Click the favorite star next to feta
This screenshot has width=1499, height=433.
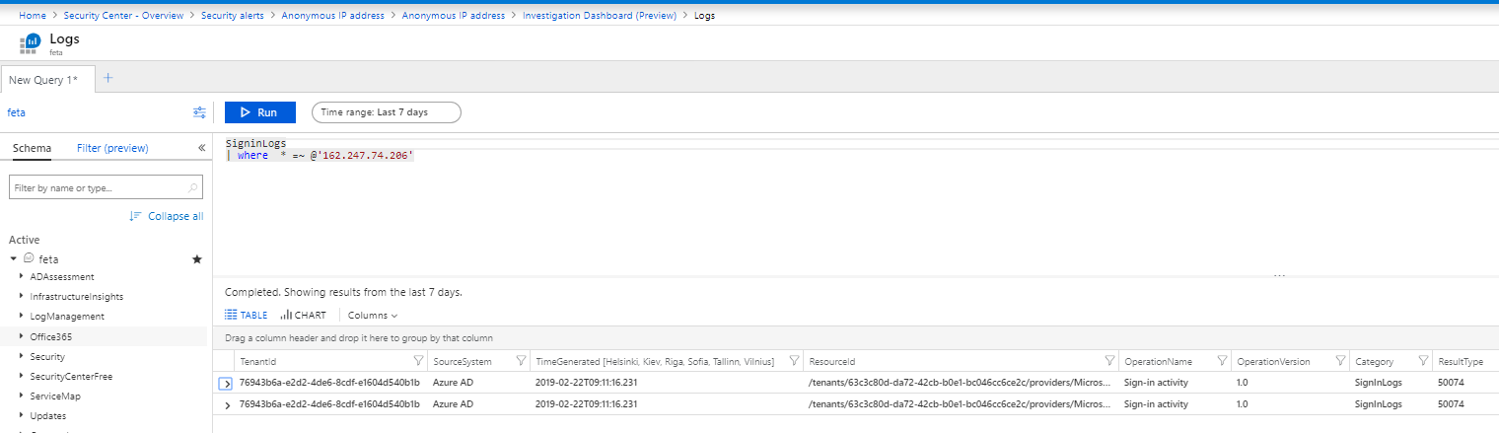coord(196,259)
